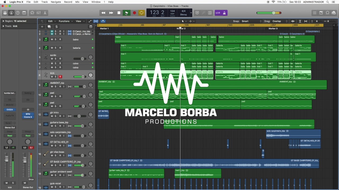Open the Record menu
This screenshot has height=190, width=339.
[x=68, y=2]
